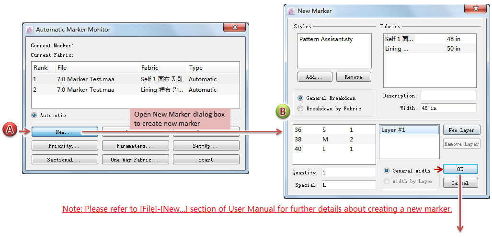Click the Start button
492x237 pixels.
[206, 160]
